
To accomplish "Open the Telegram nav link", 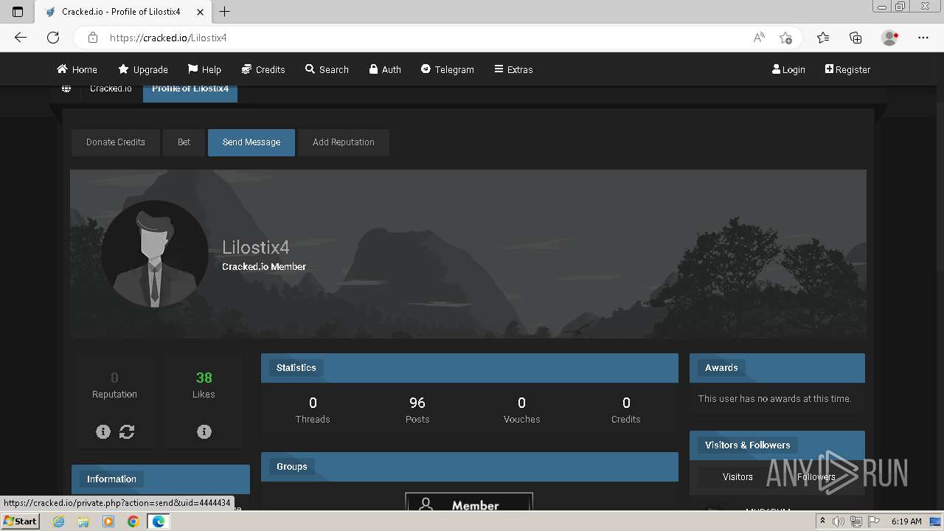I will 448,69.
